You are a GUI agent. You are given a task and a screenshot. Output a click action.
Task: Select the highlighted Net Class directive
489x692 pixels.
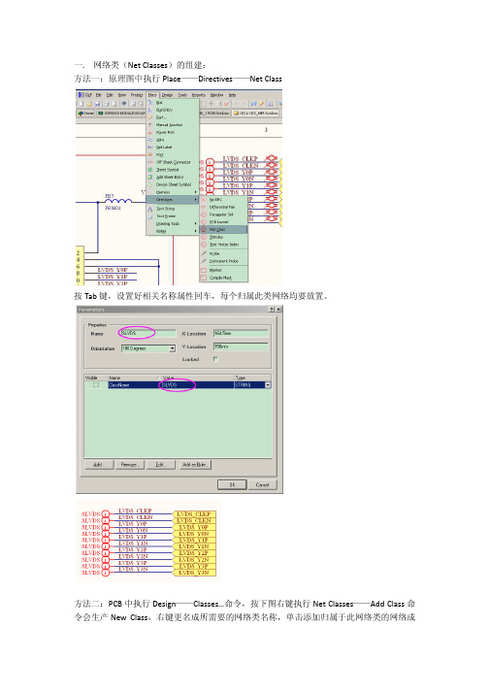(223, 229)
